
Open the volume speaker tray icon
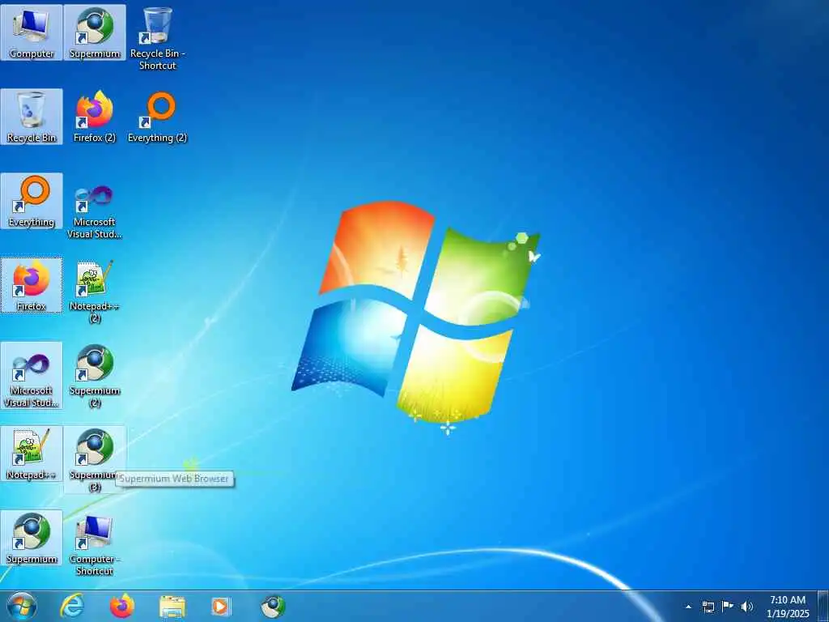pyautogui.click(x=747, y=607)
